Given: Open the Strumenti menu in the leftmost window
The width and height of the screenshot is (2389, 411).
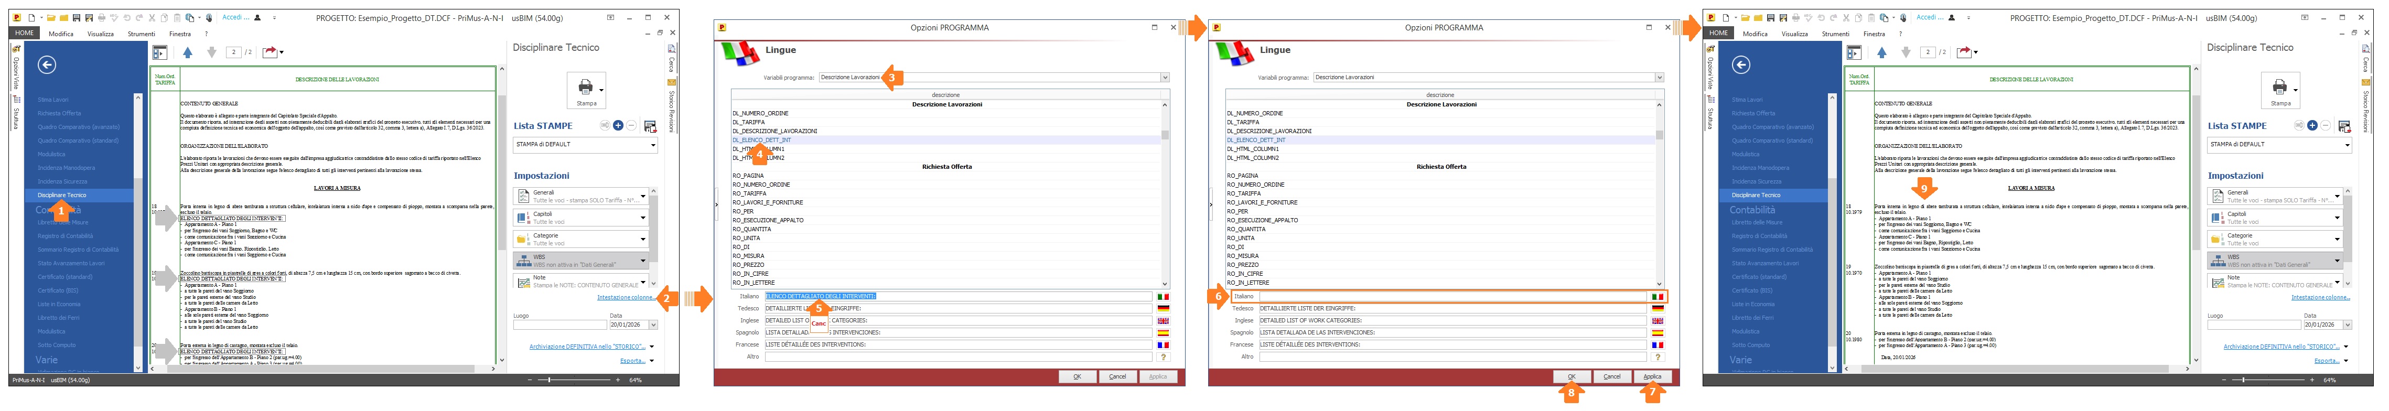Looking at the screenshot, I should (x=141, y=34).
